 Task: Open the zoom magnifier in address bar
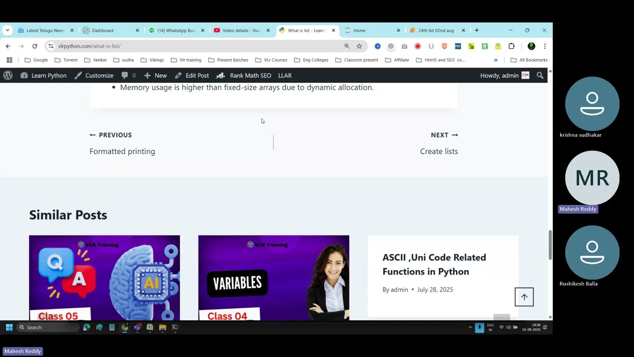point(347,46)
